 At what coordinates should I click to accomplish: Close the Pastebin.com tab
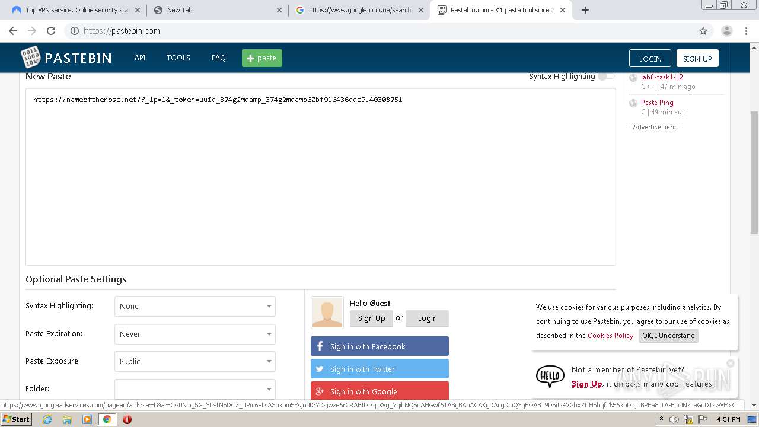[x=563, y=10]
